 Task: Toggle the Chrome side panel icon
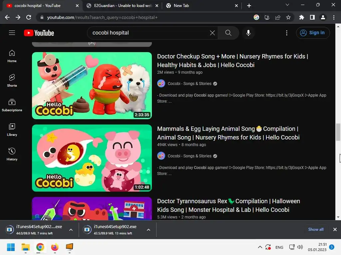(x=312, y=17)
